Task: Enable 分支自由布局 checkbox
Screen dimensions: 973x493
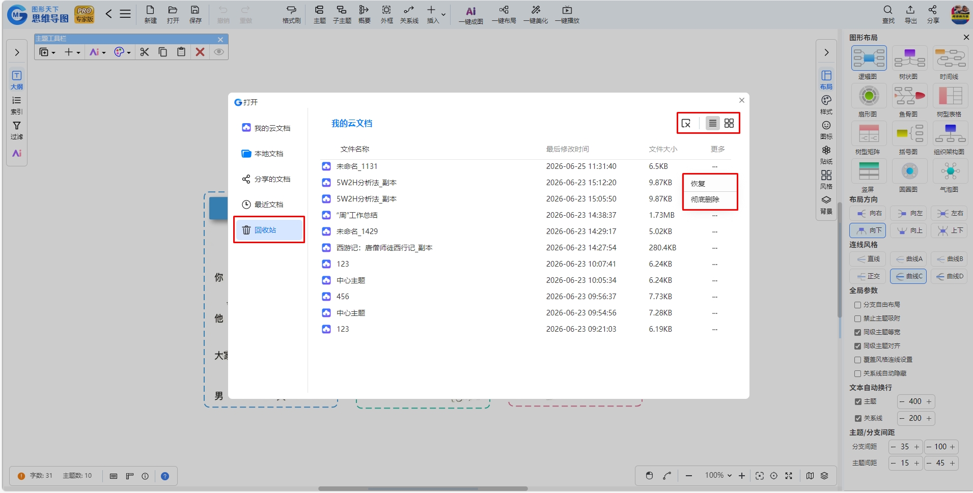Action: [858, 305]
